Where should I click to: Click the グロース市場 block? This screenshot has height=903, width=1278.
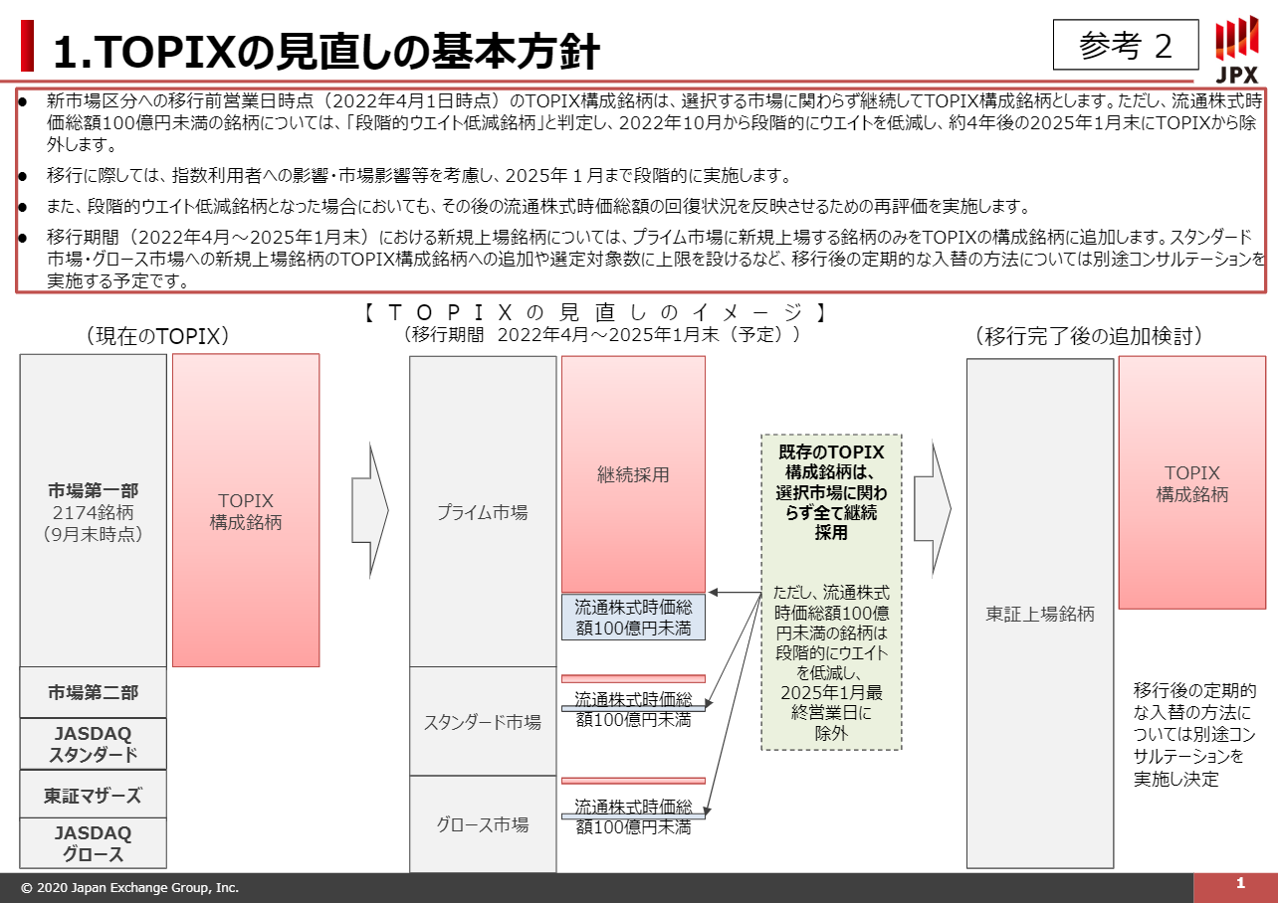coord(483,823)
